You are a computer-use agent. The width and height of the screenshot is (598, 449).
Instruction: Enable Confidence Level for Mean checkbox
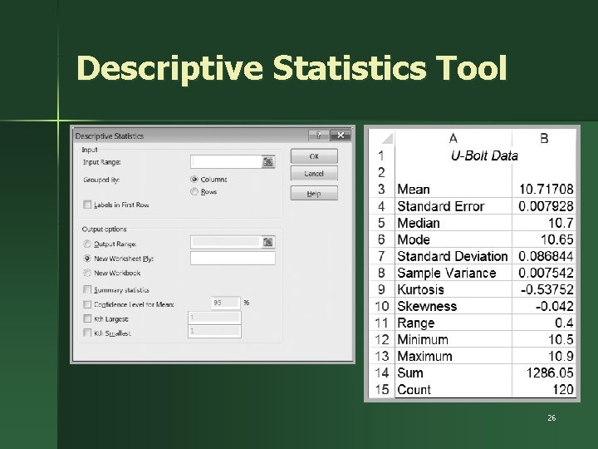pos(87,304)
